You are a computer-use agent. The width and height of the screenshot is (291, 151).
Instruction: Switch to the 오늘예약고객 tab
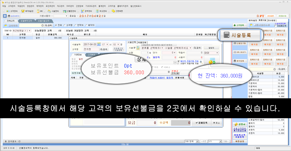tap(26, 21)
